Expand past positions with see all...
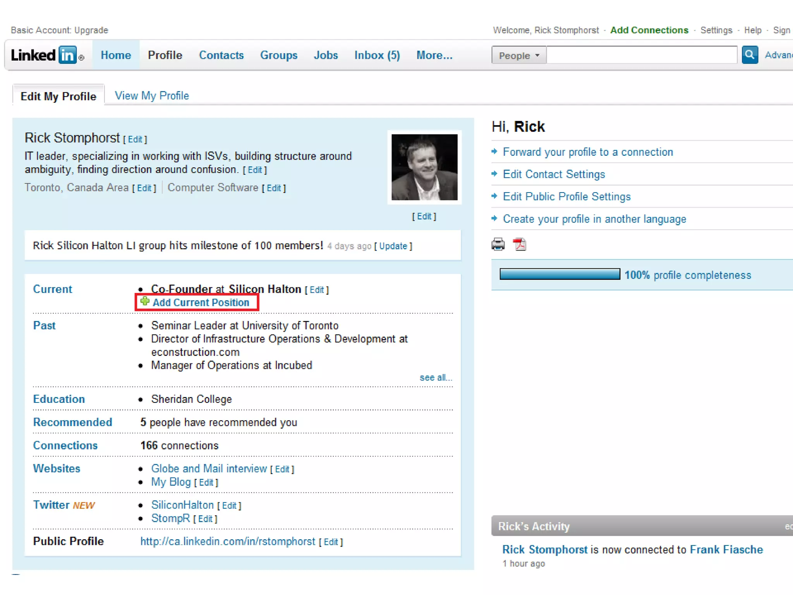Image resolution: width=793 pixels, height=595 pixels. [x=436, y=377]
